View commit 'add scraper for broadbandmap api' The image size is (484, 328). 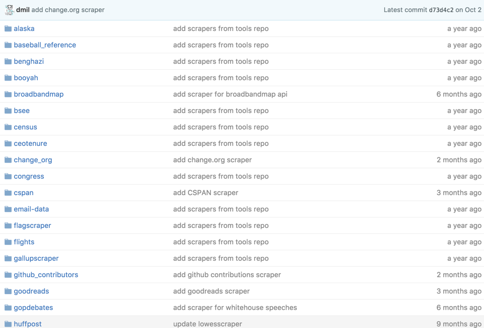click(x=230, y=95)
